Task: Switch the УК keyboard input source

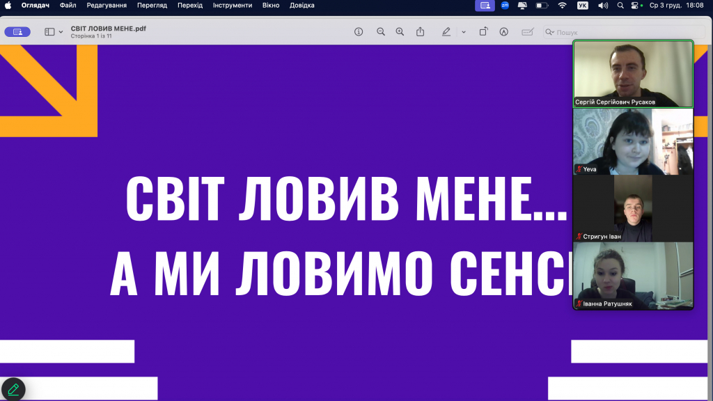Action: click(x=583, y=6)
